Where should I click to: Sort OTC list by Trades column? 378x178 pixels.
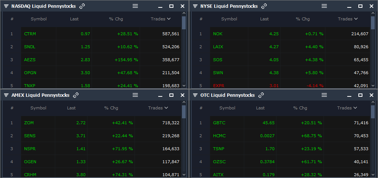347,108
